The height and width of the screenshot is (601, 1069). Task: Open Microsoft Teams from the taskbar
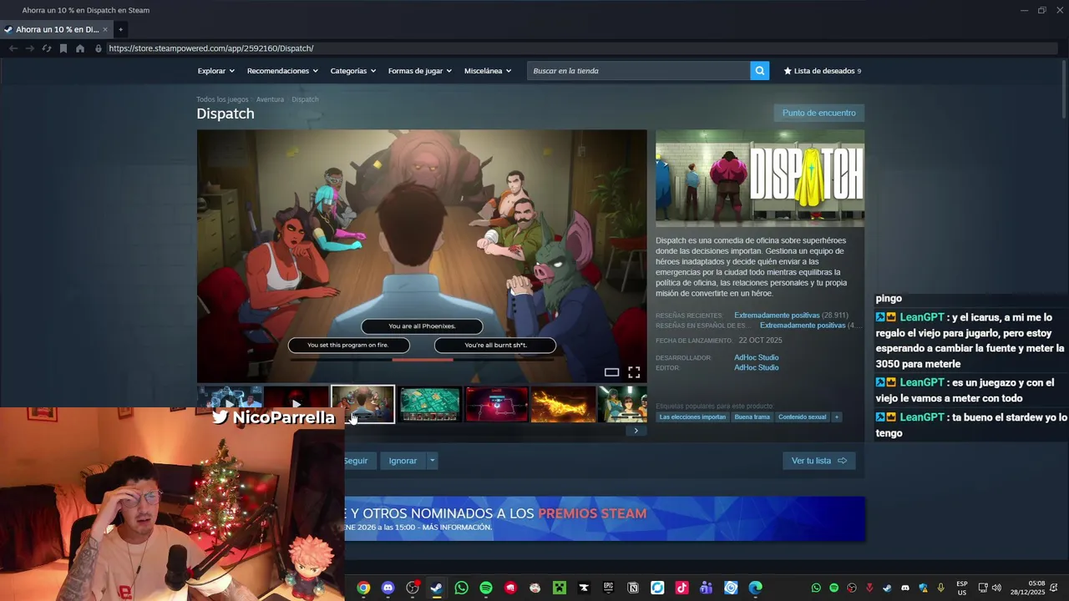[x=707, y=588]
